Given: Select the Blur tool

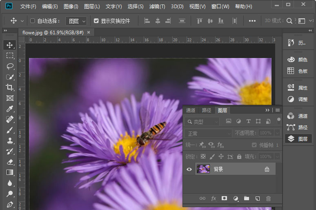Looking at the screenshot, I should [9, 183].
